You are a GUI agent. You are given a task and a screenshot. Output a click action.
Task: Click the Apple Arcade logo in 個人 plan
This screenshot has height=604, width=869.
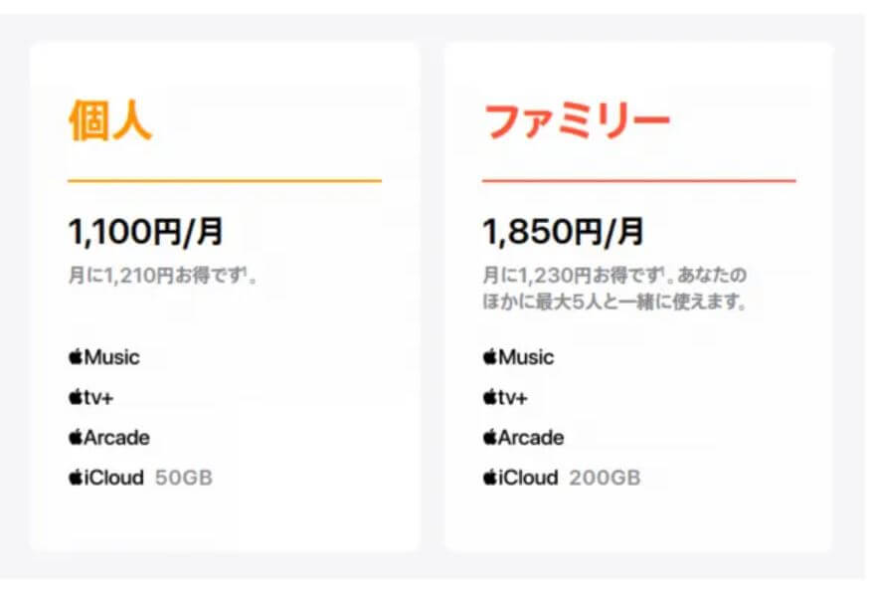click(109, 438)
